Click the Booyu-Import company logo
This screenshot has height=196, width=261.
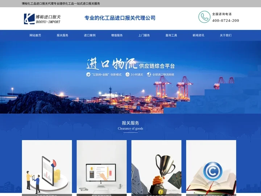point(42,19)
